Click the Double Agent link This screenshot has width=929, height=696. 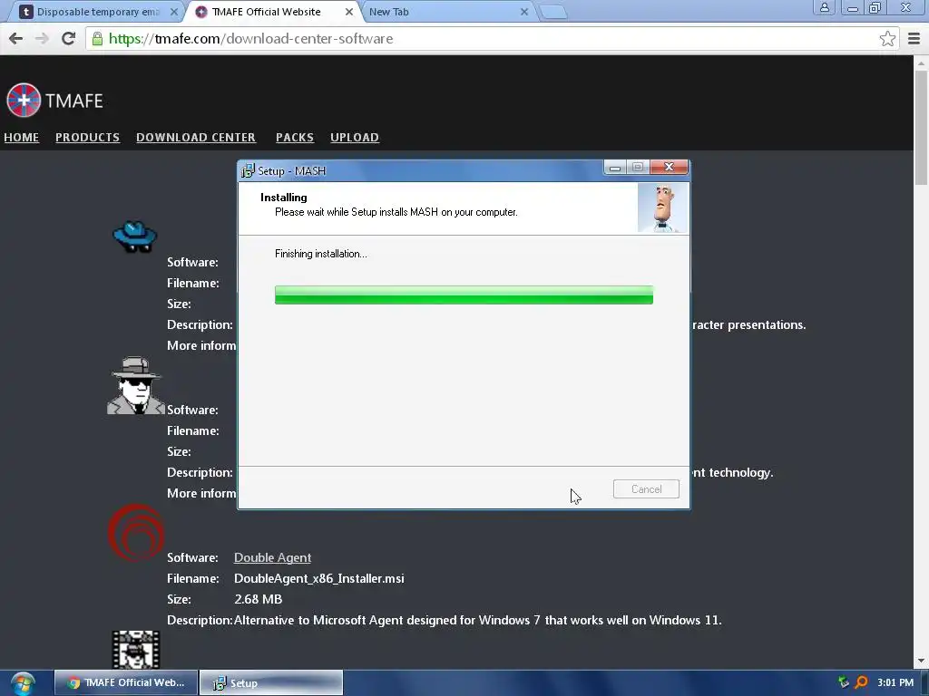[272, 557]
